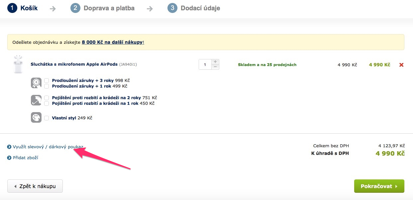The width and height of the screenshot is (413, 200).
Task: Decrease AirPods quantity with minus button
Action: pos(215,67)
